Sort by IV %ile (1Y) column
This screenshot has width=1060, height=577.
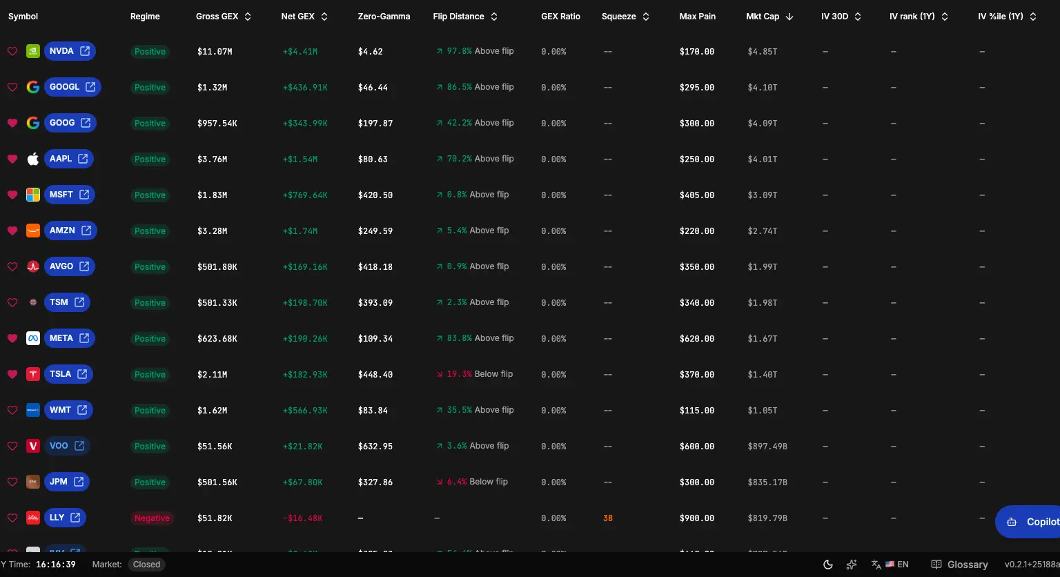click(1008, 17)
